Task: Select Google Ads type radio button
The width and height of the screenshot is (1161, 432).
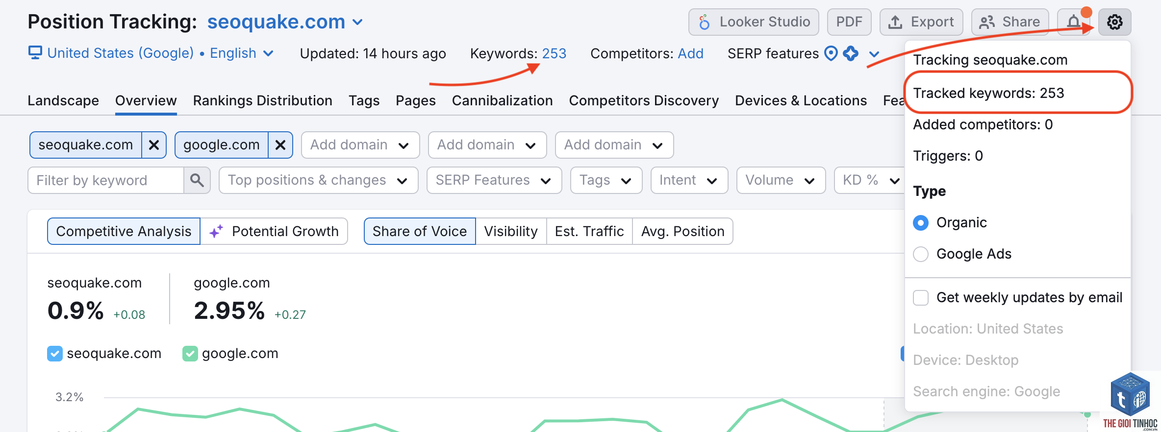Action: (921, 254)
